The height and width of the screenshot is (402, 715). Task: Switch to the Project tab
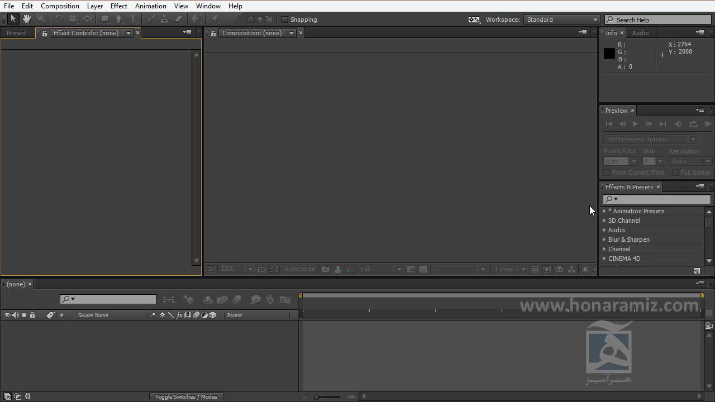tap(16, 33)
